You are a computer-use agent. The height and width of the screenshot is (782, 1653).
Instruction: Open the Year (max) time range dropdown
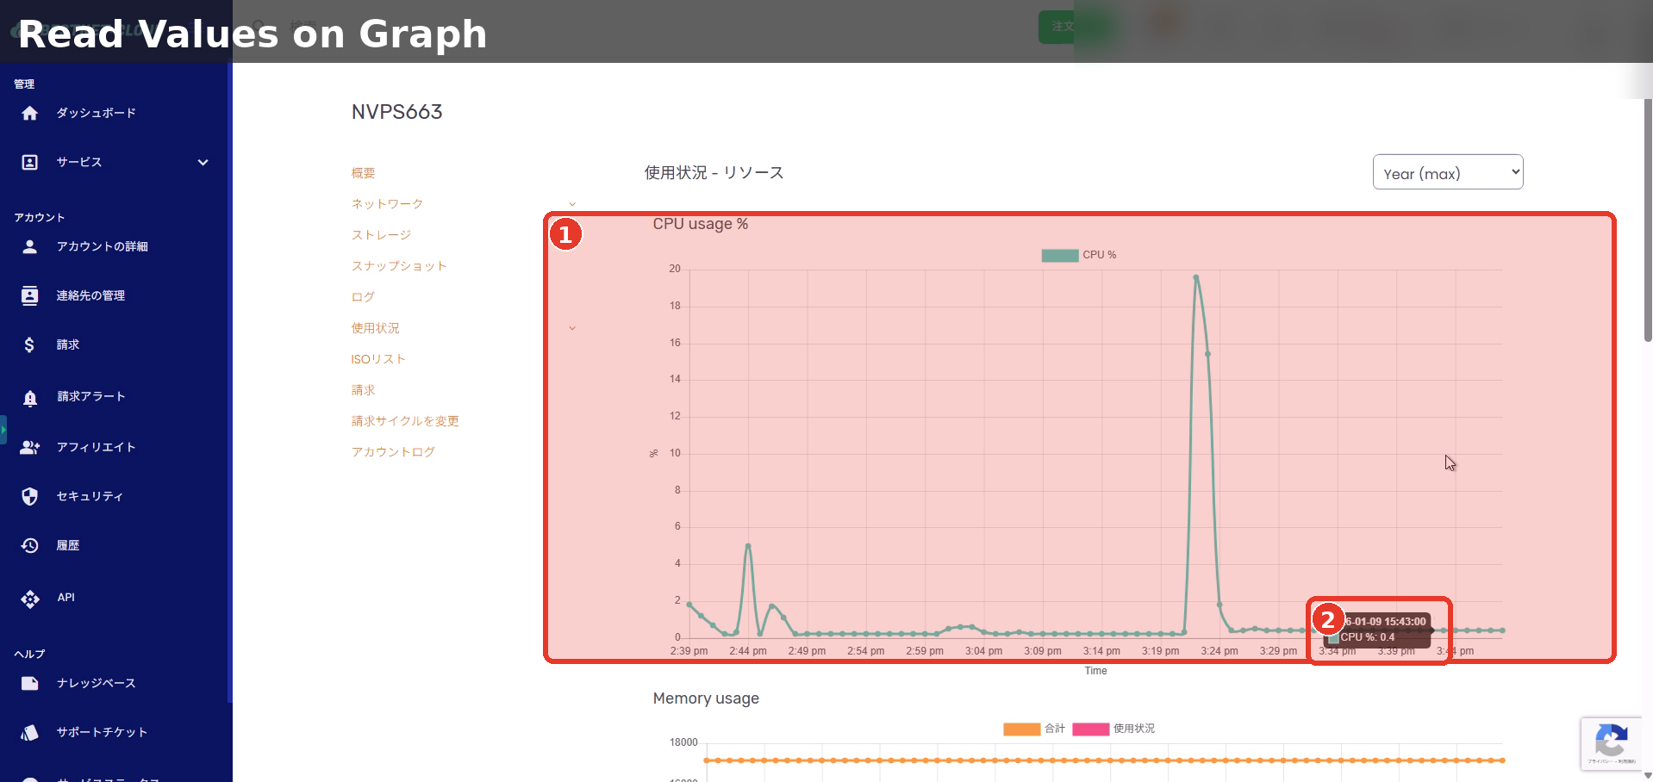1447,172
